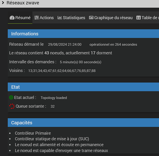
Task: Click the Table de routage grid icon
Action: tap(138, 18)
